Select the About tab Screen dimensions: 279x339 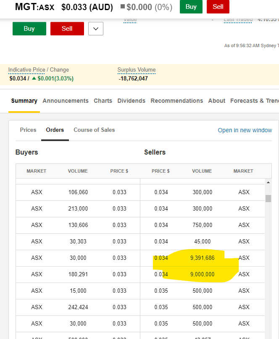[216, 101]
